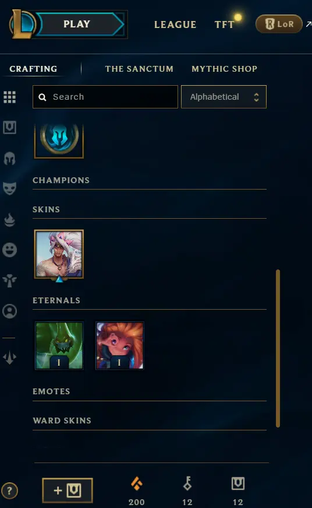Click the League of Legends logo
Image resolution: width=312 pixels, height=508 pixels.
click(x=22, y=24)
